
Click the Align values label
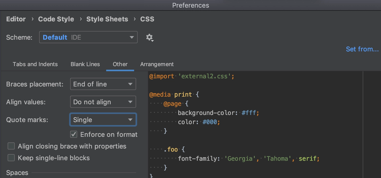tap(26, 102)
